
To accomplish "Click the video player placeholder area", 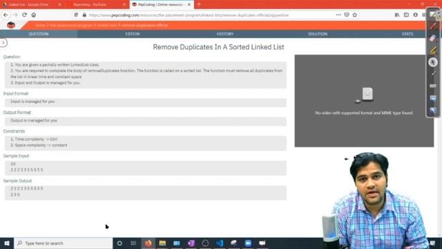I will click(x=364, y=101).
